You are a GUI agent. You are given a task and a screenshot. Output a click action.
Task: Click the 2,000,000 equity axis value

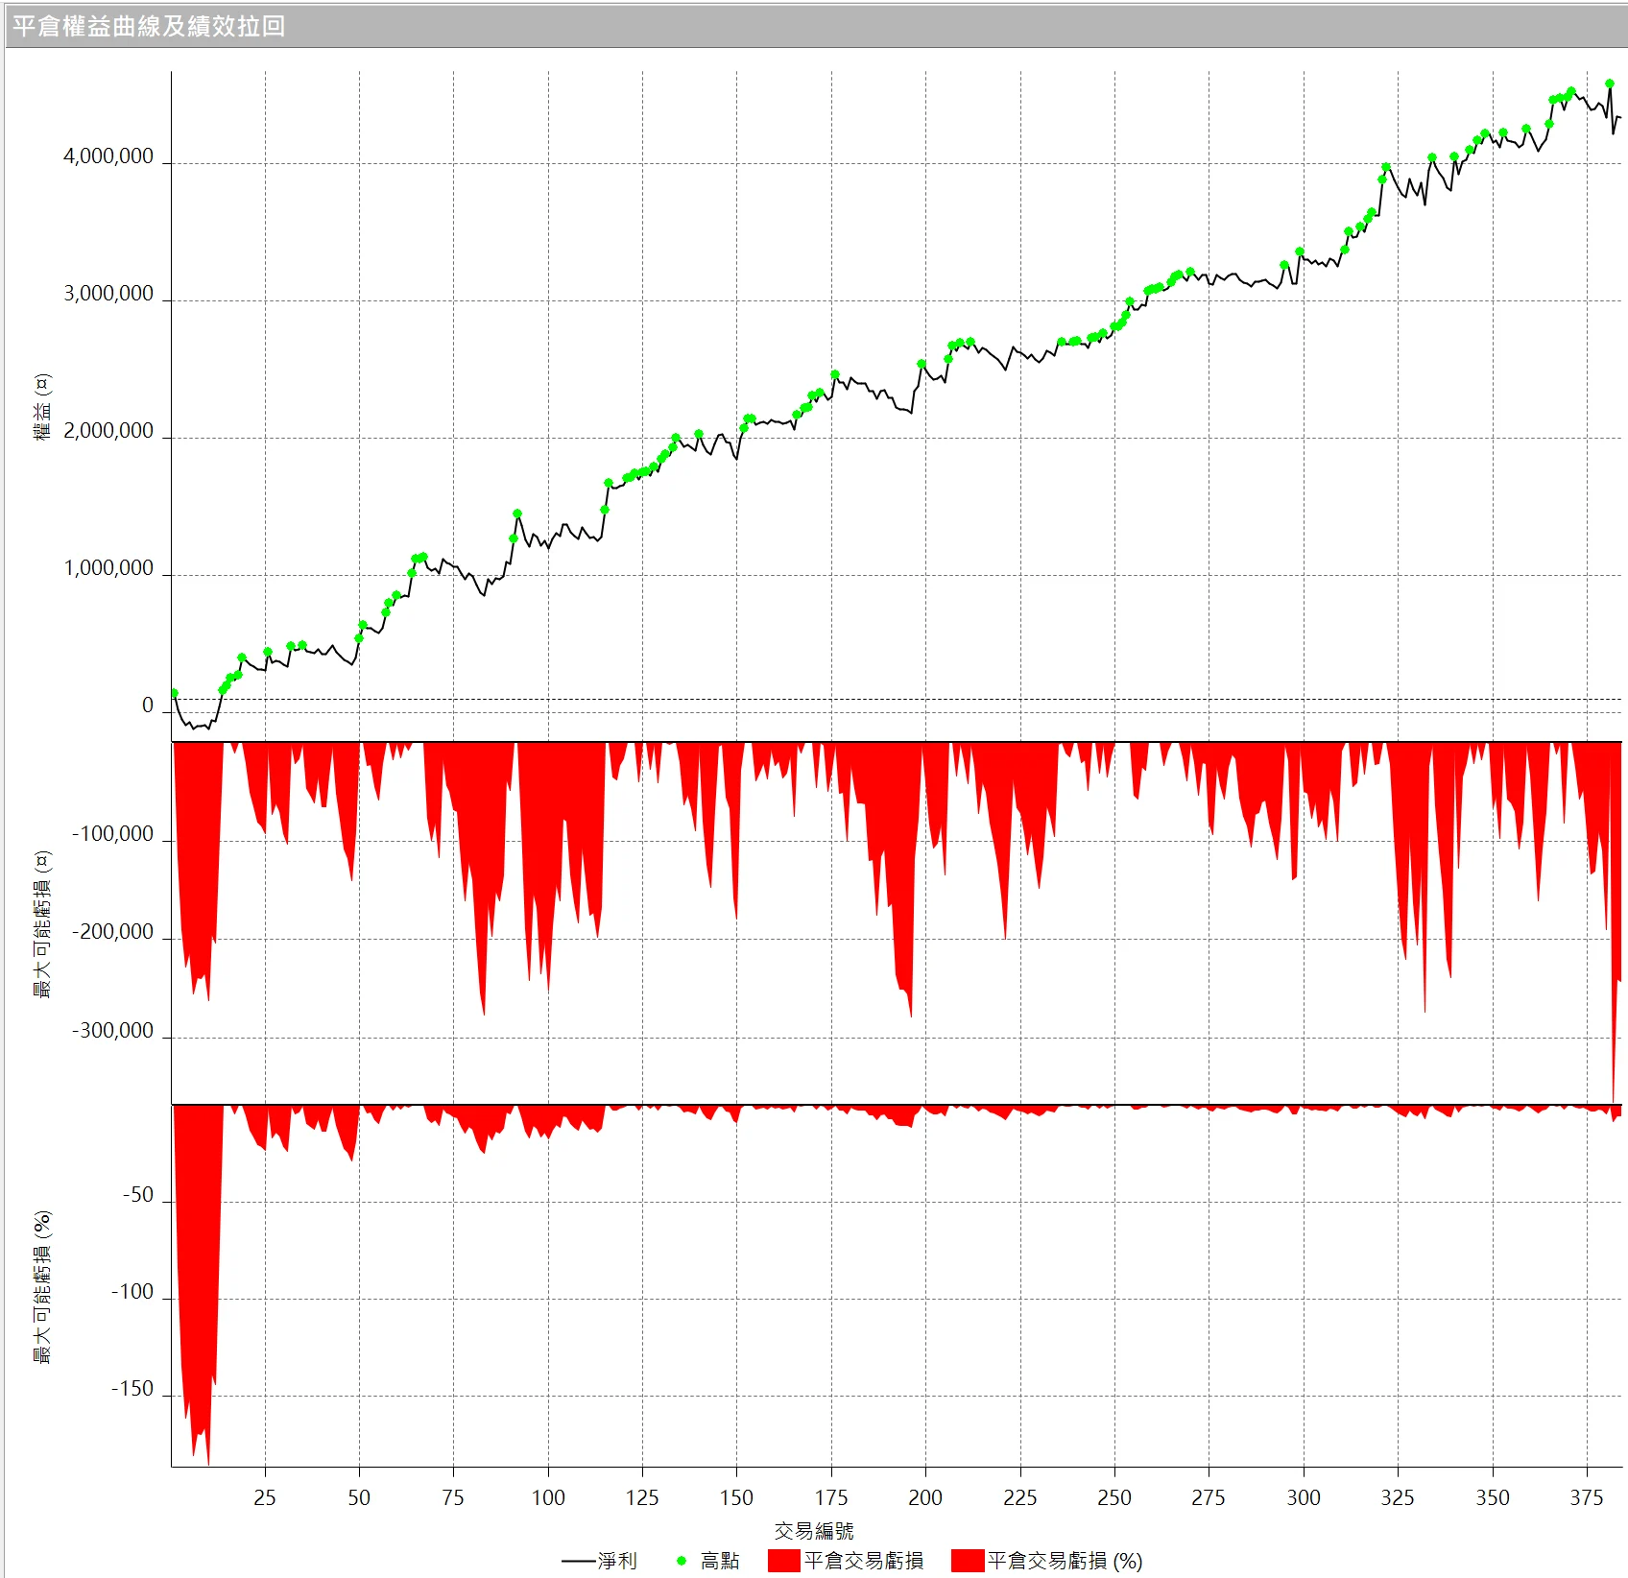(108, 431)
